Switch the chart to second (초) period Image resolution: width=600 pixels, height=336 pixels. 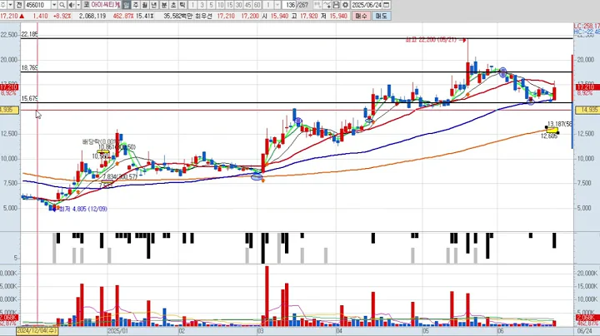(x=173, y=5)
